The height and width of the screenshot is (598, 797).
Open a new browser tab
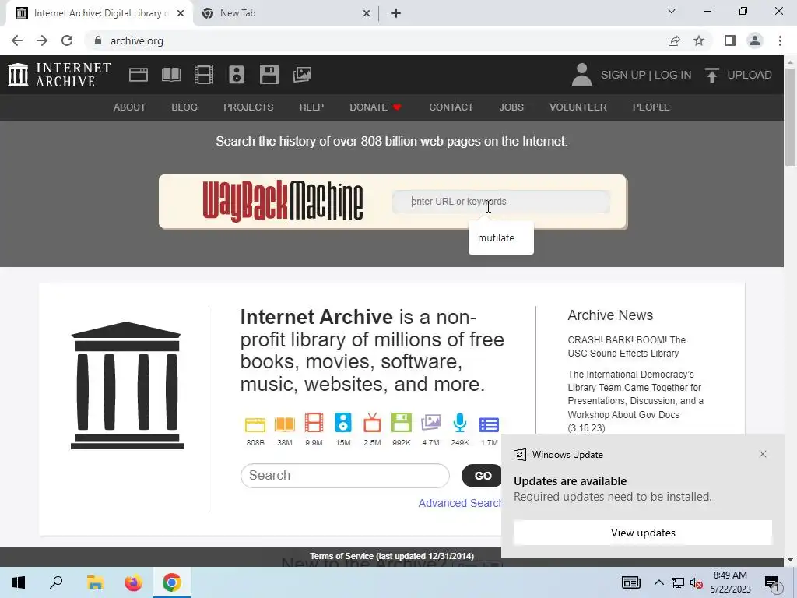396,13
